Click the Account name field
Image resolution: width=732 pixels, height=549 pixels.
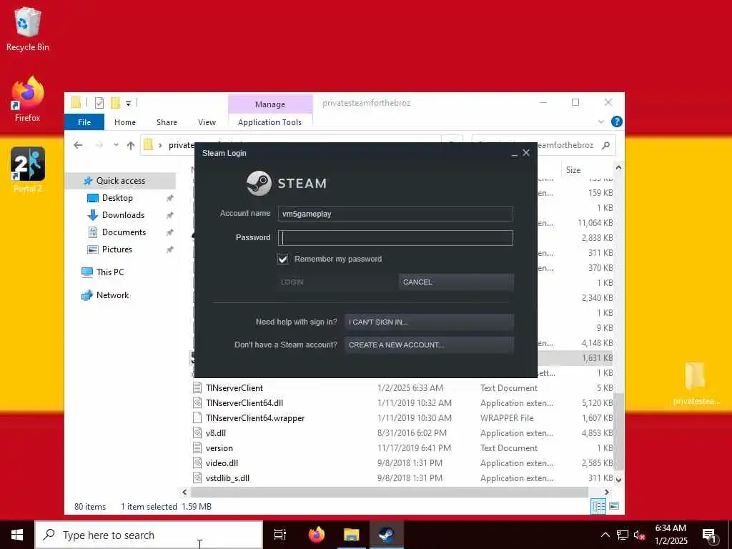pos(395,214)
